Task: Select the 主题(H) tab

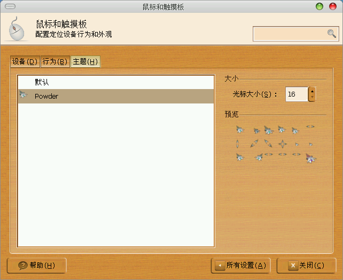Action: [x=85, y=61]
